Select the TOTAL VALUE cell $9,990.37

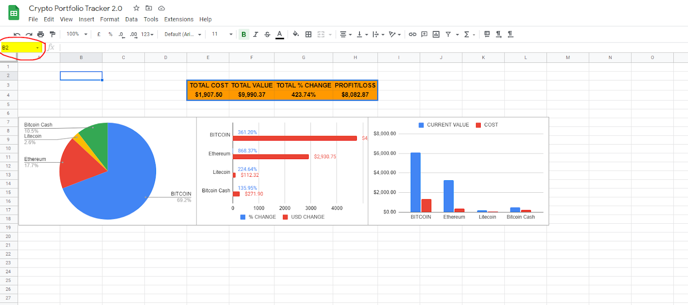252,95
